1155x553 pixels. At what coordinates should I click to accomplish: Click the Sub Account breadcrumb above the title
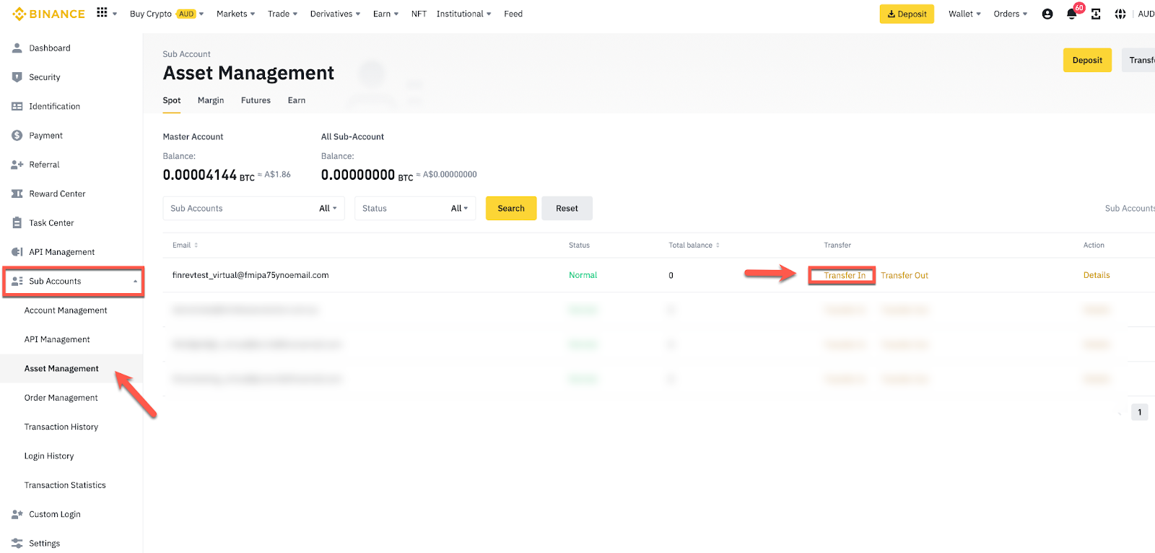[x=187, y=54]
